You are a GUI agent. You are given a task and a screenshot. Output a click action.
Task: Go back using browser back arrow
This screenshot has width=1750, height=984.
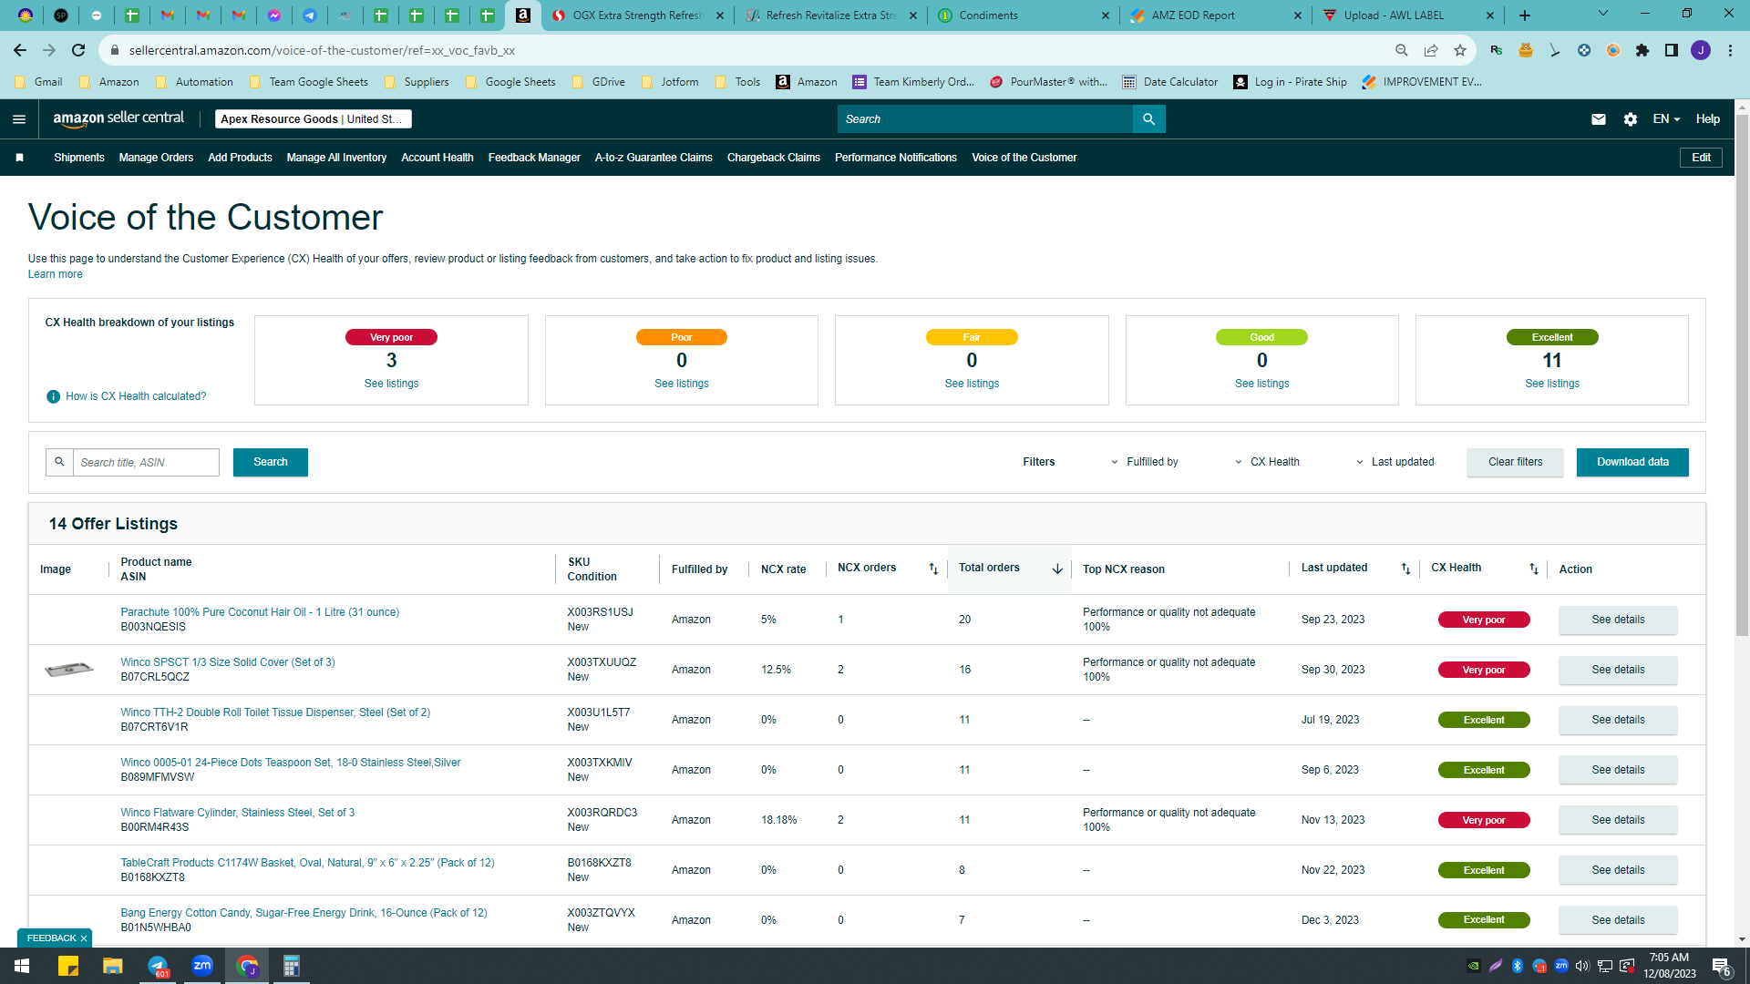[x=20, y=50]
